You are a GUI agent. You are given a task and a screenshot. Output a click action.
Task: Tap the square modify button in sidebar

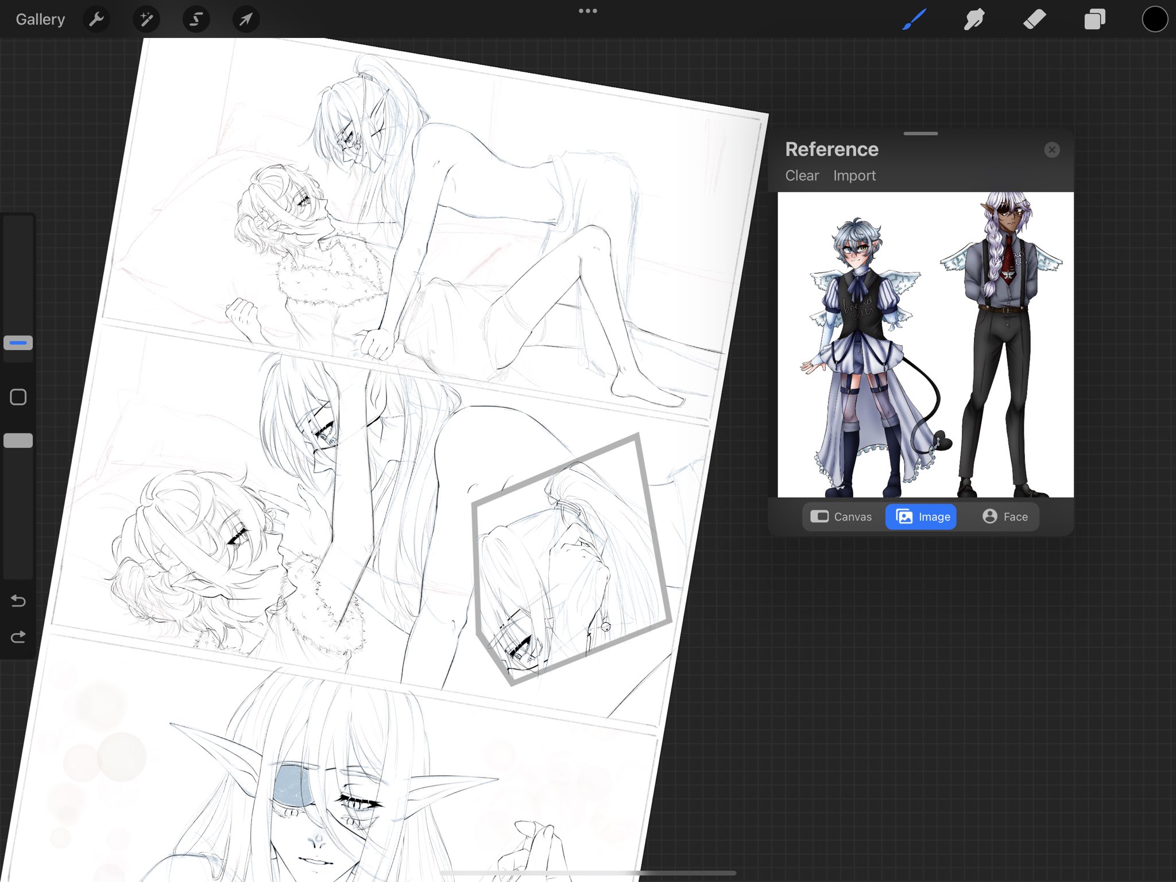18,397
